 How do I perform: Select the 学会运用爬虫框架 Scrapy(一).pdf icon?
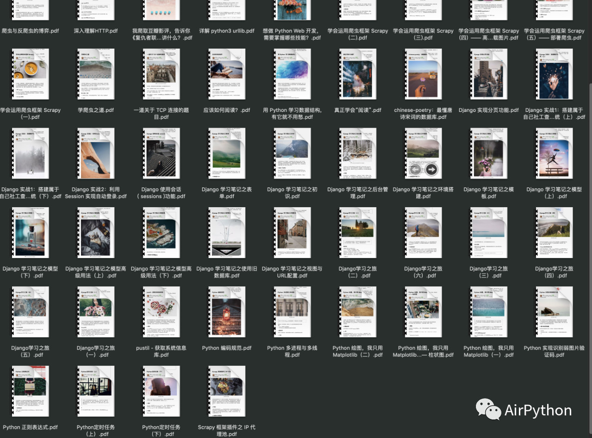tap(31, 74)
